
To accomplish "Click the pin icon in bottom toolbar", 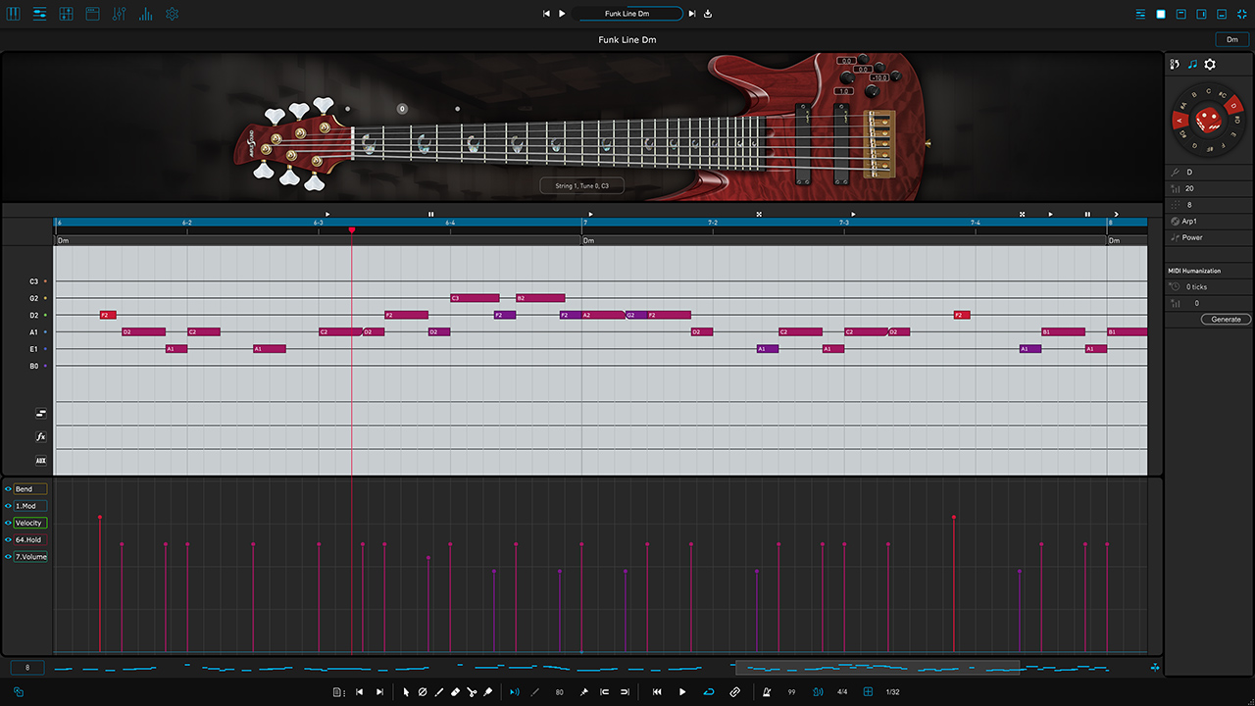I will tap(584, 692).
